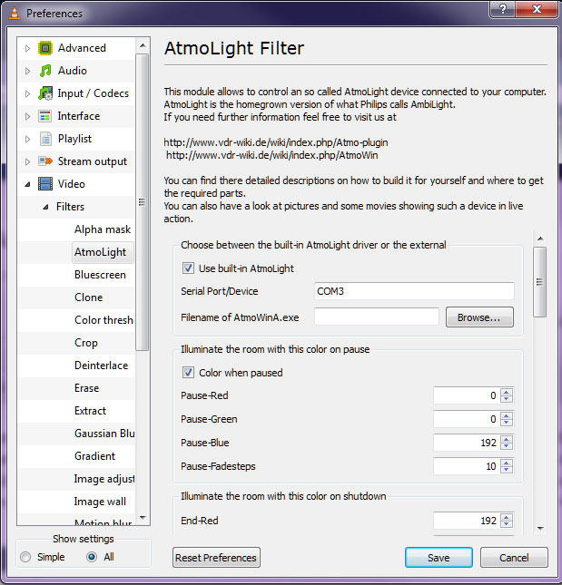Uncheck Color when paused

[188, 373]
